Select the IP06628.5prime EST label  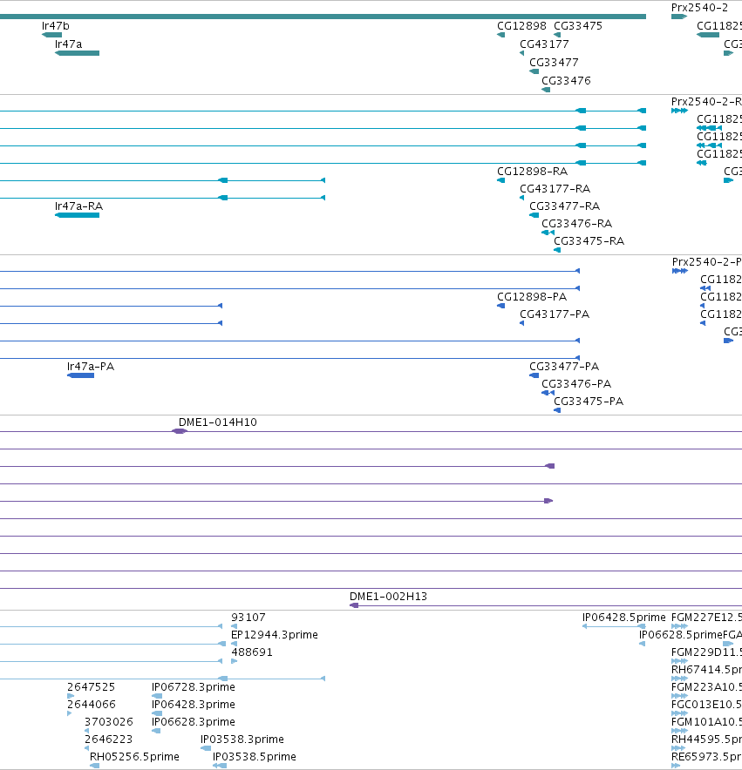(x=681, y=635)
